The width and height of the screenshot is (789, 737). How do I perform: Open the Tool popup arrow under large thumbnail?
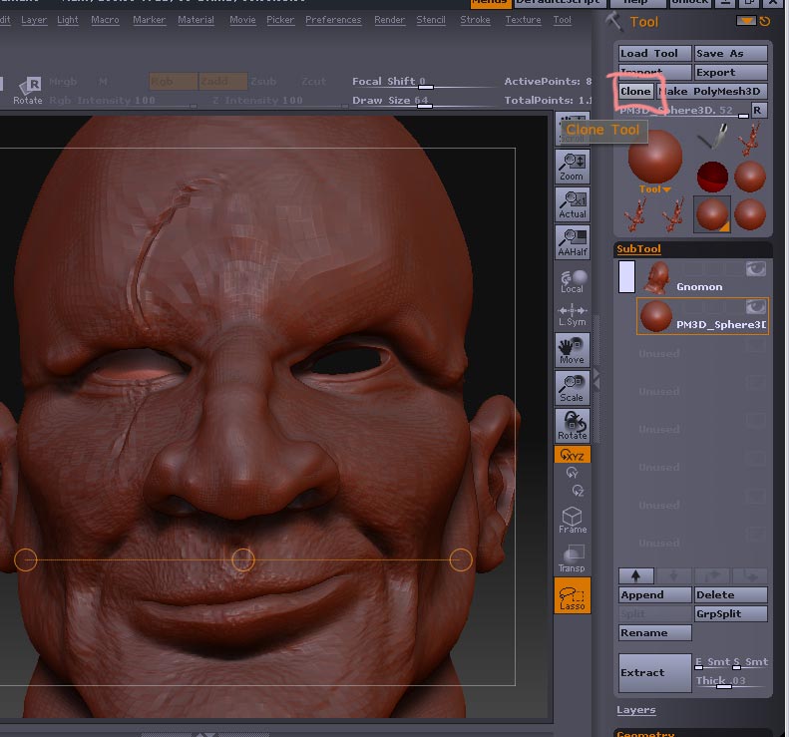point(655,189)
